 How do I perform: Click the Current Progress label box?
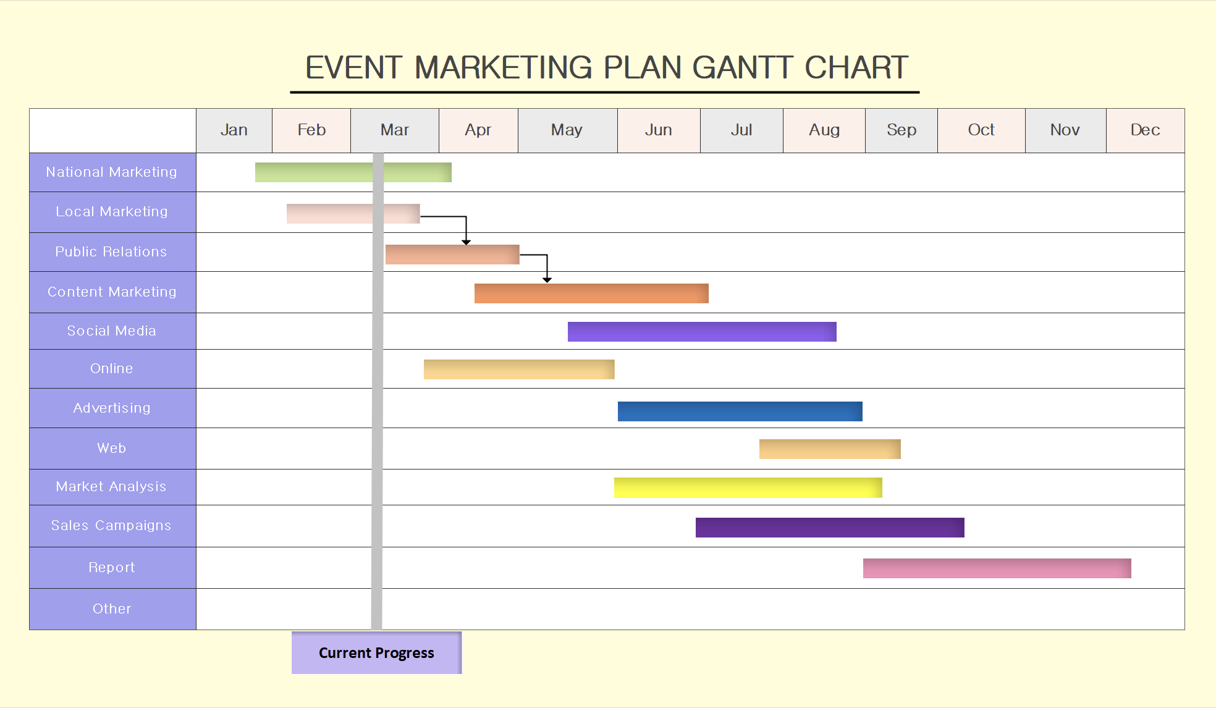(x=376, y=652)
